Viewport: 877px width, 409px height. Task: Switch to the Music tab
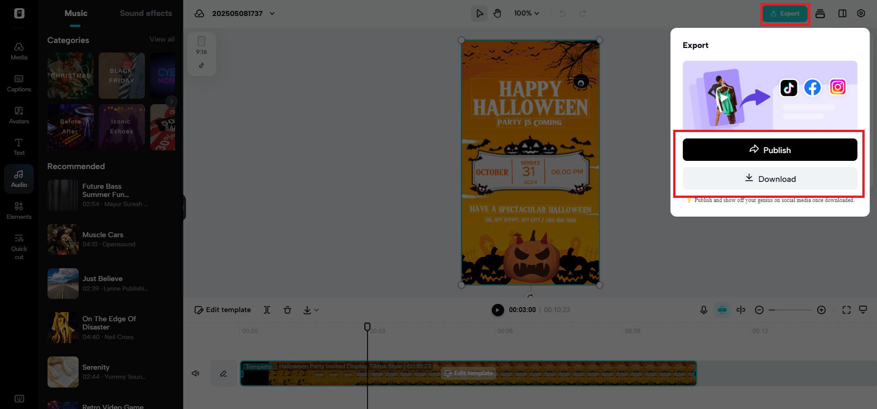[x=76, y=13]
